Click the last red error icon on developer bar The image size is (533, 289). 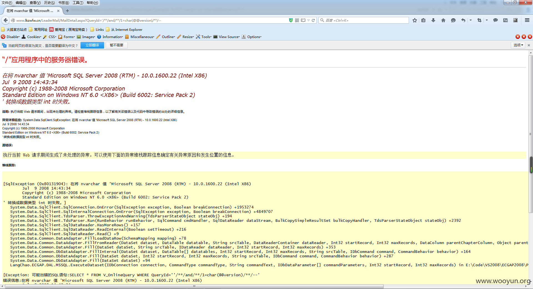(530, 37)
